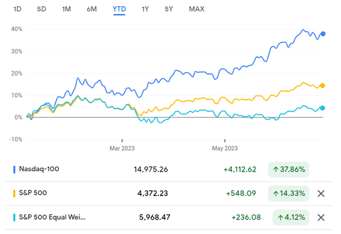Remove S&P 500 comparison with X
Viewport: 341px width, 234px height.
pos(321,194)
